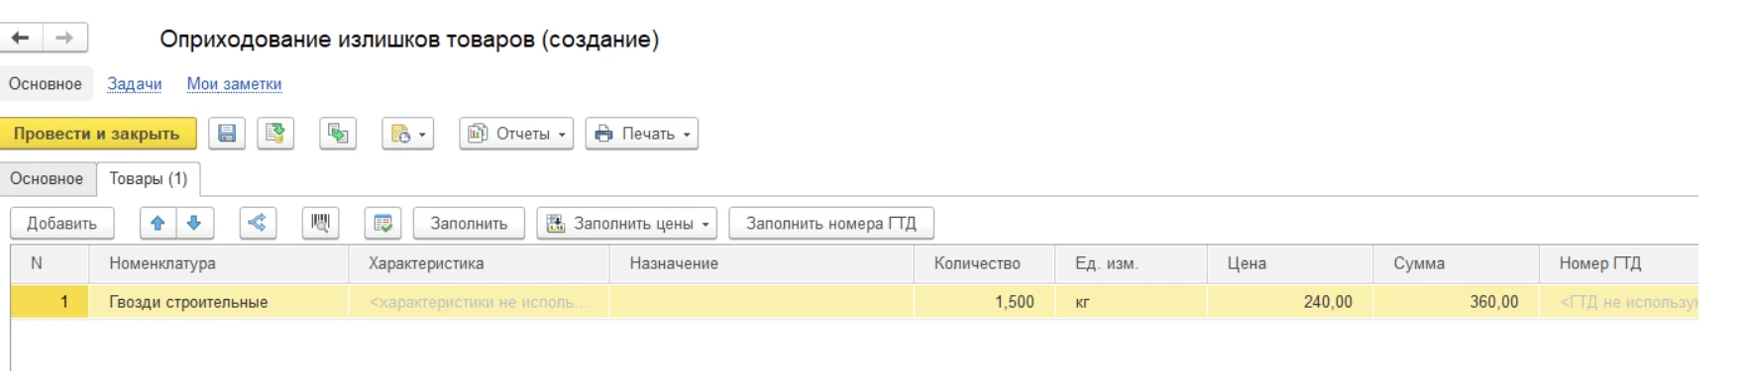Image resolution: width=1738 pixels, height=388 pixels.
Task: Click the barcode search icon
Action: [320, 224]
